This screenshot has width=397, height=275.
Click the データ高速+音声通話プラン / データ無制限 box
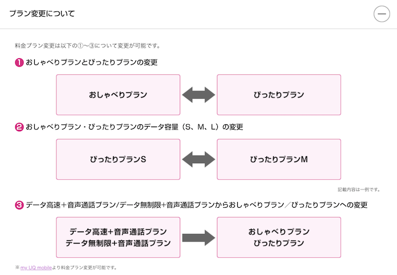click(118, 237)
